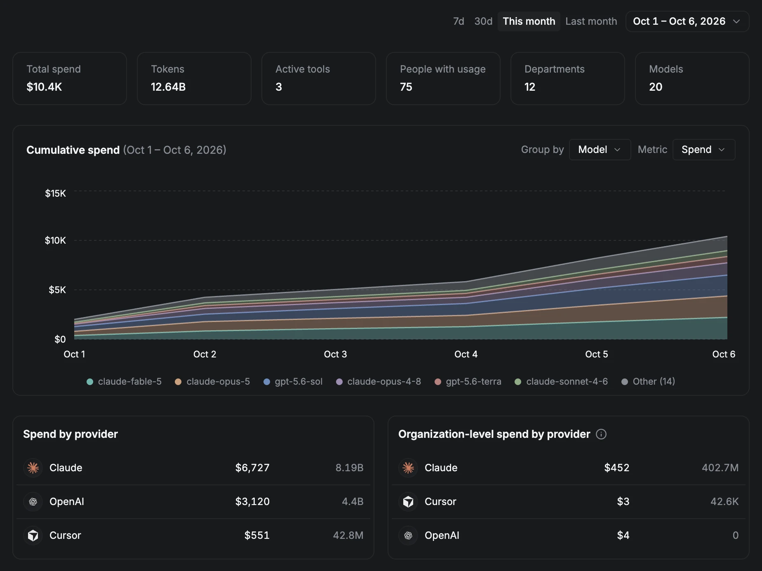The width and height of the screenshot is (762, 571).
Task: Toggle claude-fable-5 legend dot
Action: click(90, 382)
